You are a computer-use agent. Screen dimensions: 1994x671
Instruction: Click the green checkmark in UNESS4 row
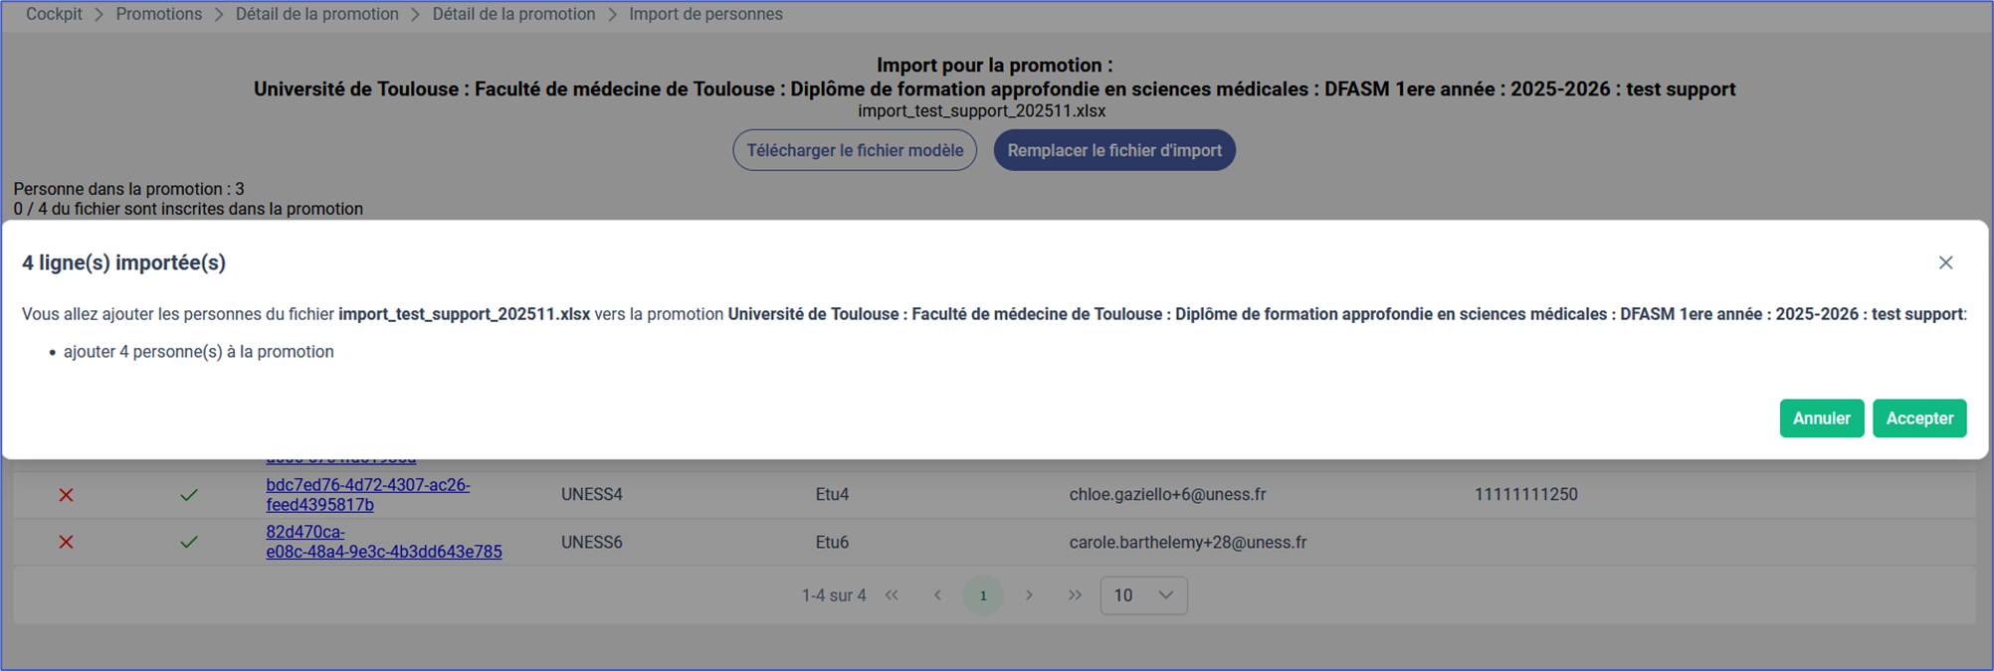(x=188, y=495)
